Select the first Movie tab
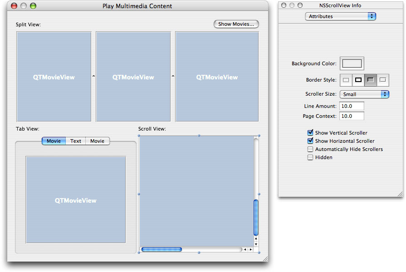Image resolution: width=406 pixels, height=272 pixels. point(53,141)
